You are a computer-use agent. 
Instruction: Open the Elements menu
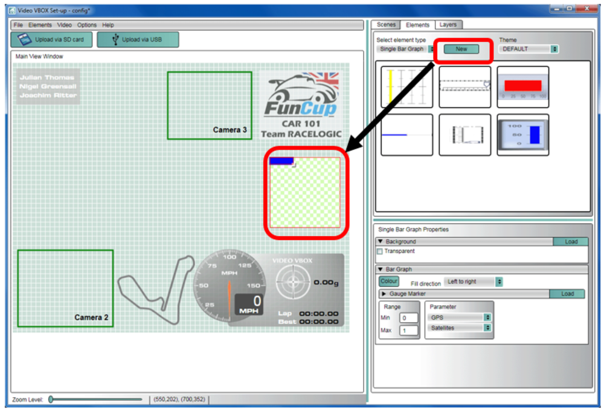pyautogui.click(x=40, y=25)
